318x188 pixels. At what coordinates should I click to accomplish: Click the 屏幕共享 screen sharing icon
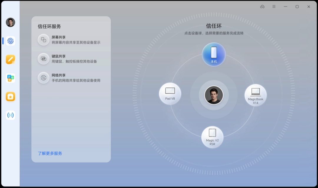(43, 39)
